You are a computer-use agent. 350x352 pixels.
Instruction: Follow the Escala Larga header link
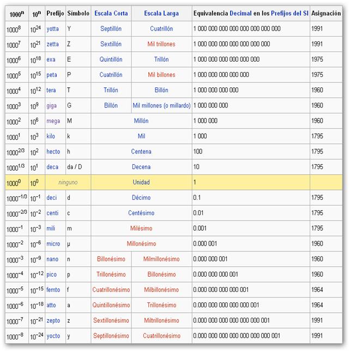point(161,14)
